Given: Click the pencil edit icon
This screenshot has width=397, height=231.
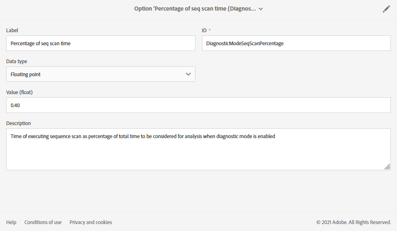Looking at the screenshot, I should pyautogui.click(x=386, y=9).
